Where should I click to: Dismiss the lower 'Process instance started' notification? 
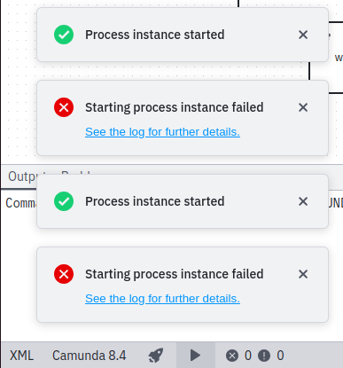click(303, 201)
